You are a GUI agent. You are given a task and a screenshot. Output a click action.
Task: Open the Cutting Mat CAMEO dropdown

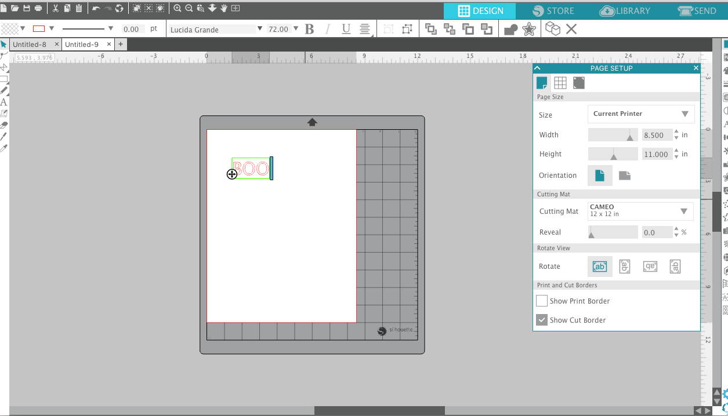click(640, 211)
